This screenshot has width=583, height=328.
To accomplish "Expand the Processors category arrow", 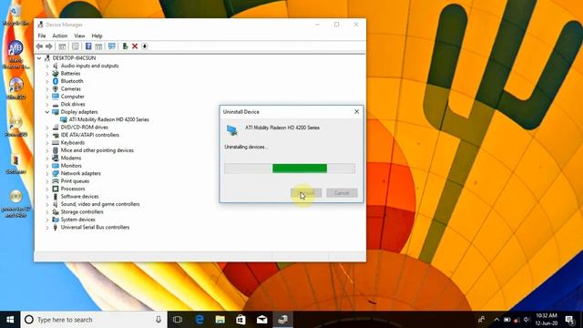I will 47,189.
